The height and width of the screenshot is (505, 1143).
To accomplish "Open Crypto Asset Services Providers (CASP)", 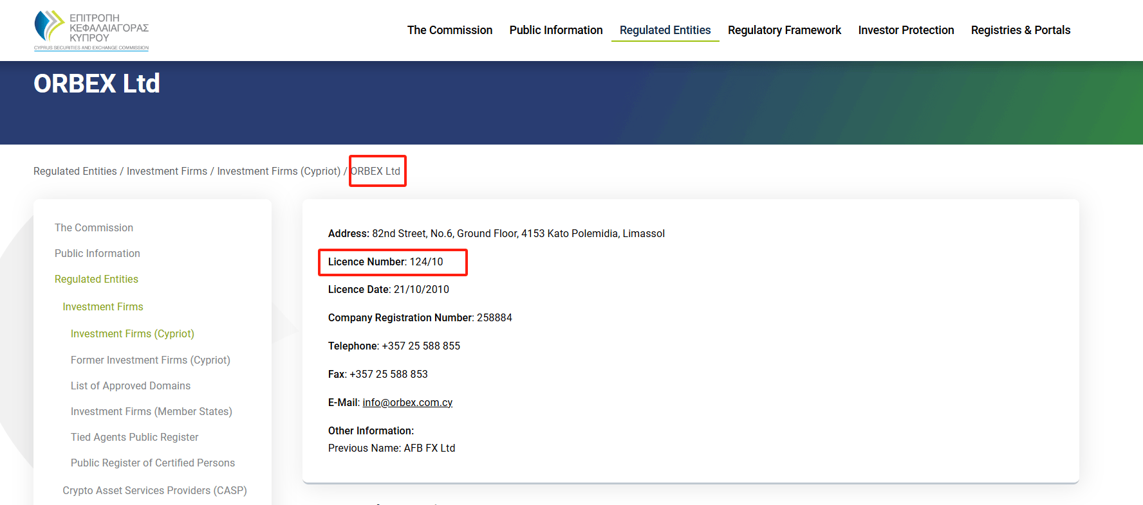I will tap(154, 490).
